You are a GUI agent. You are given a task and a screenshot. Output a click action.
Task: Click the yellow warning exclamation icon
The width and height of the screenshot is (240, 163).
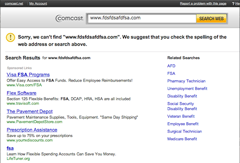coord(10,38)
